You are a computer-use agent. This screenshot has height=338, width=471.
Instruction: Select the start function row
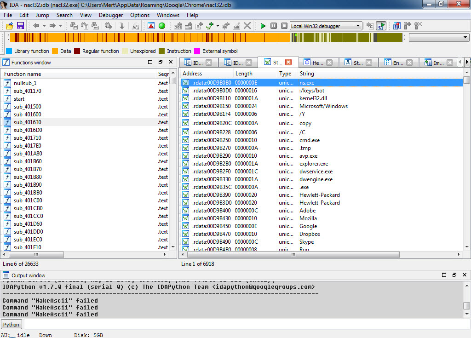(85, 99)
